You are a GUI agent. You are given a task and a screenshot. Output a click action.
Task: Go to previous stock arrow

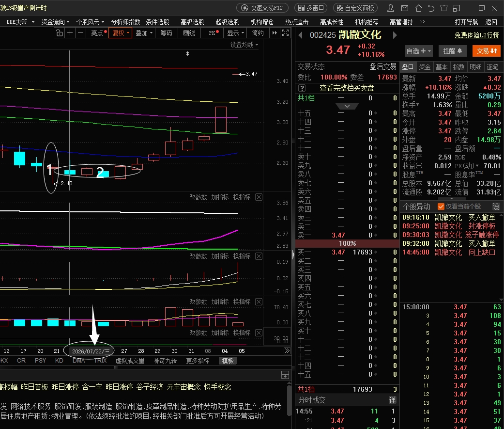point(300,35)
